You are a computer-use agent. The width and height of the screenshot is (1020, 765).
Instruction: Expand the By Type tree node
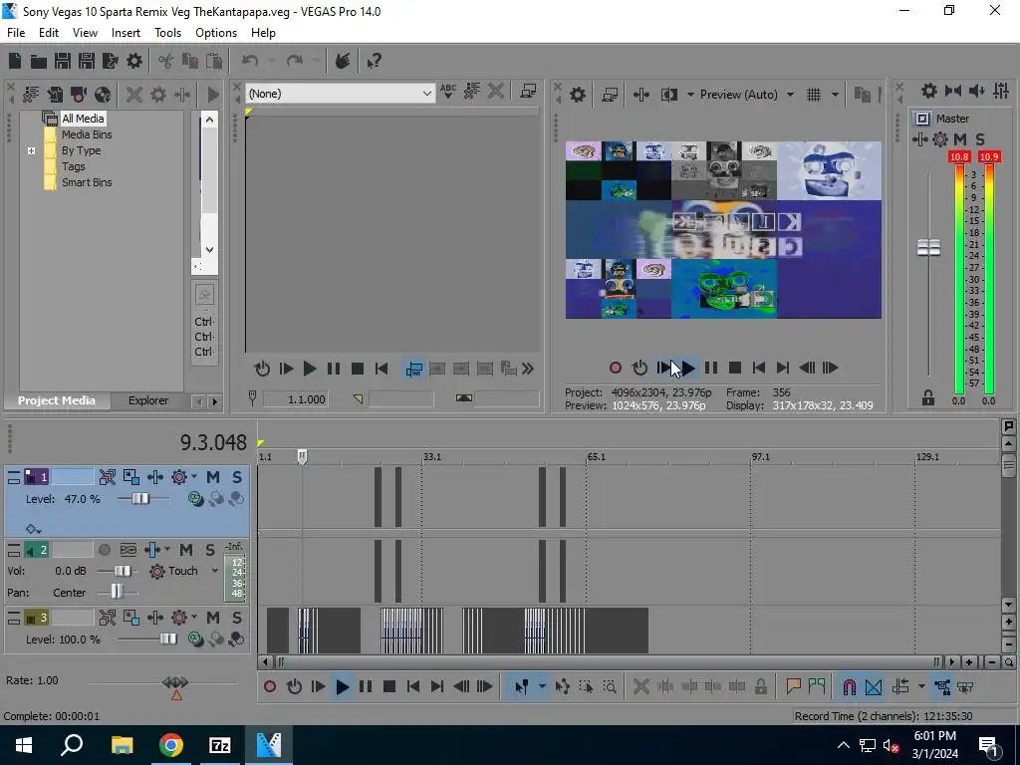[x=31, y=151]
